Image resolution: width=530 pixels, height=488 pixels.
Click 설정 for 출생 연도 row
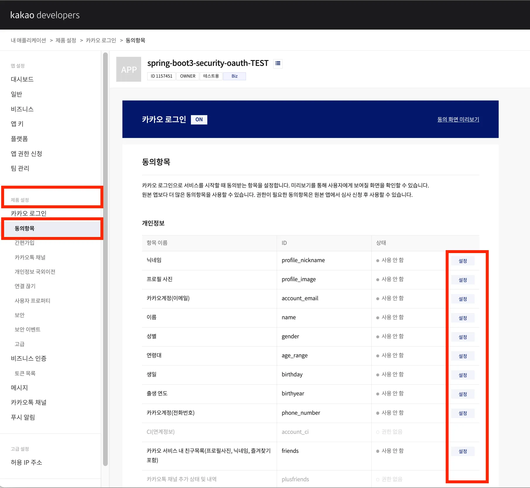463,394
